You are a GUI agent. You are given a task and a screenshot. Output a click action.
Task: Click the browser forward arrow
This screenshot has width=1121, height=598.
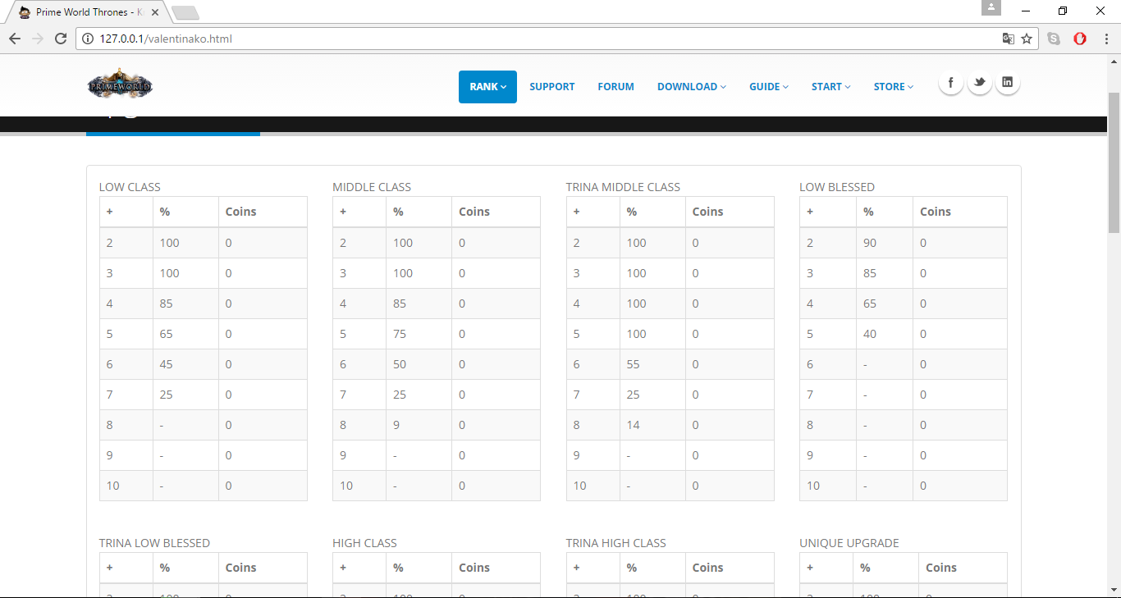coord(38,39)
